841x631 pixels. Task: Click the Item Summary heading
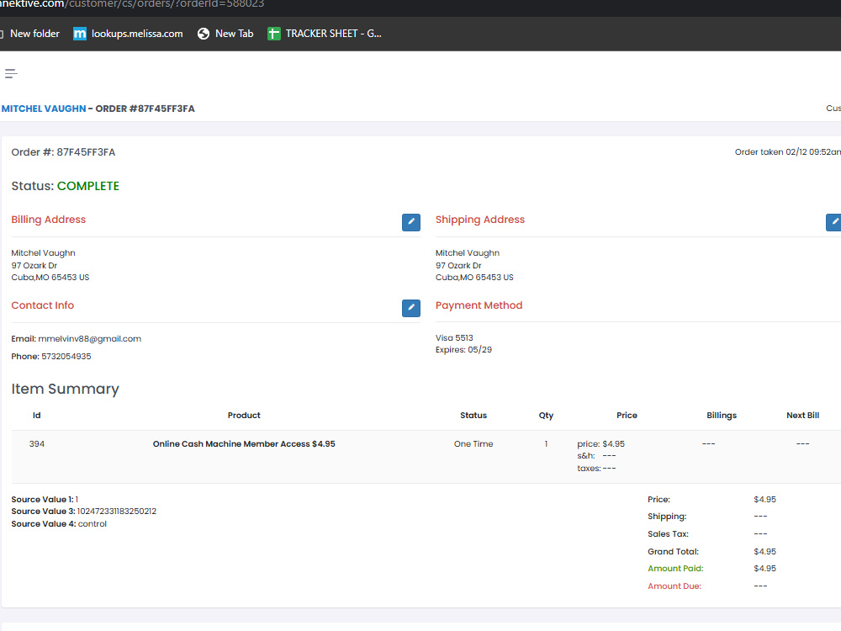click(x=65, y=389)
